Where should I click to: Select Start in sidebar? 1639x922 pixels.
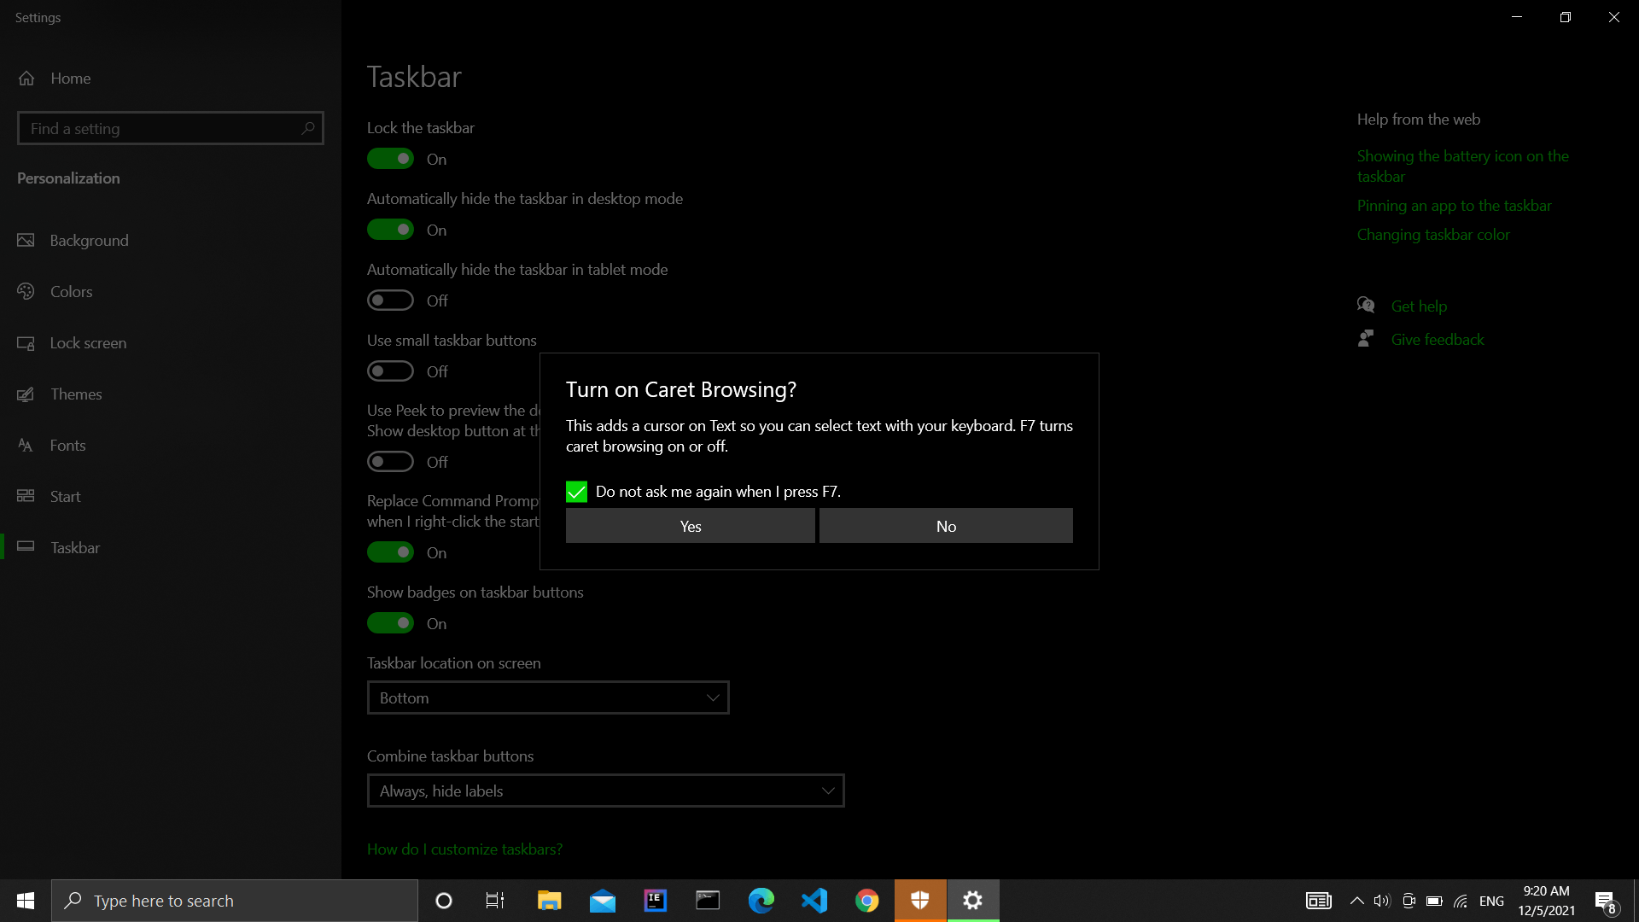[x=171, y=497]
